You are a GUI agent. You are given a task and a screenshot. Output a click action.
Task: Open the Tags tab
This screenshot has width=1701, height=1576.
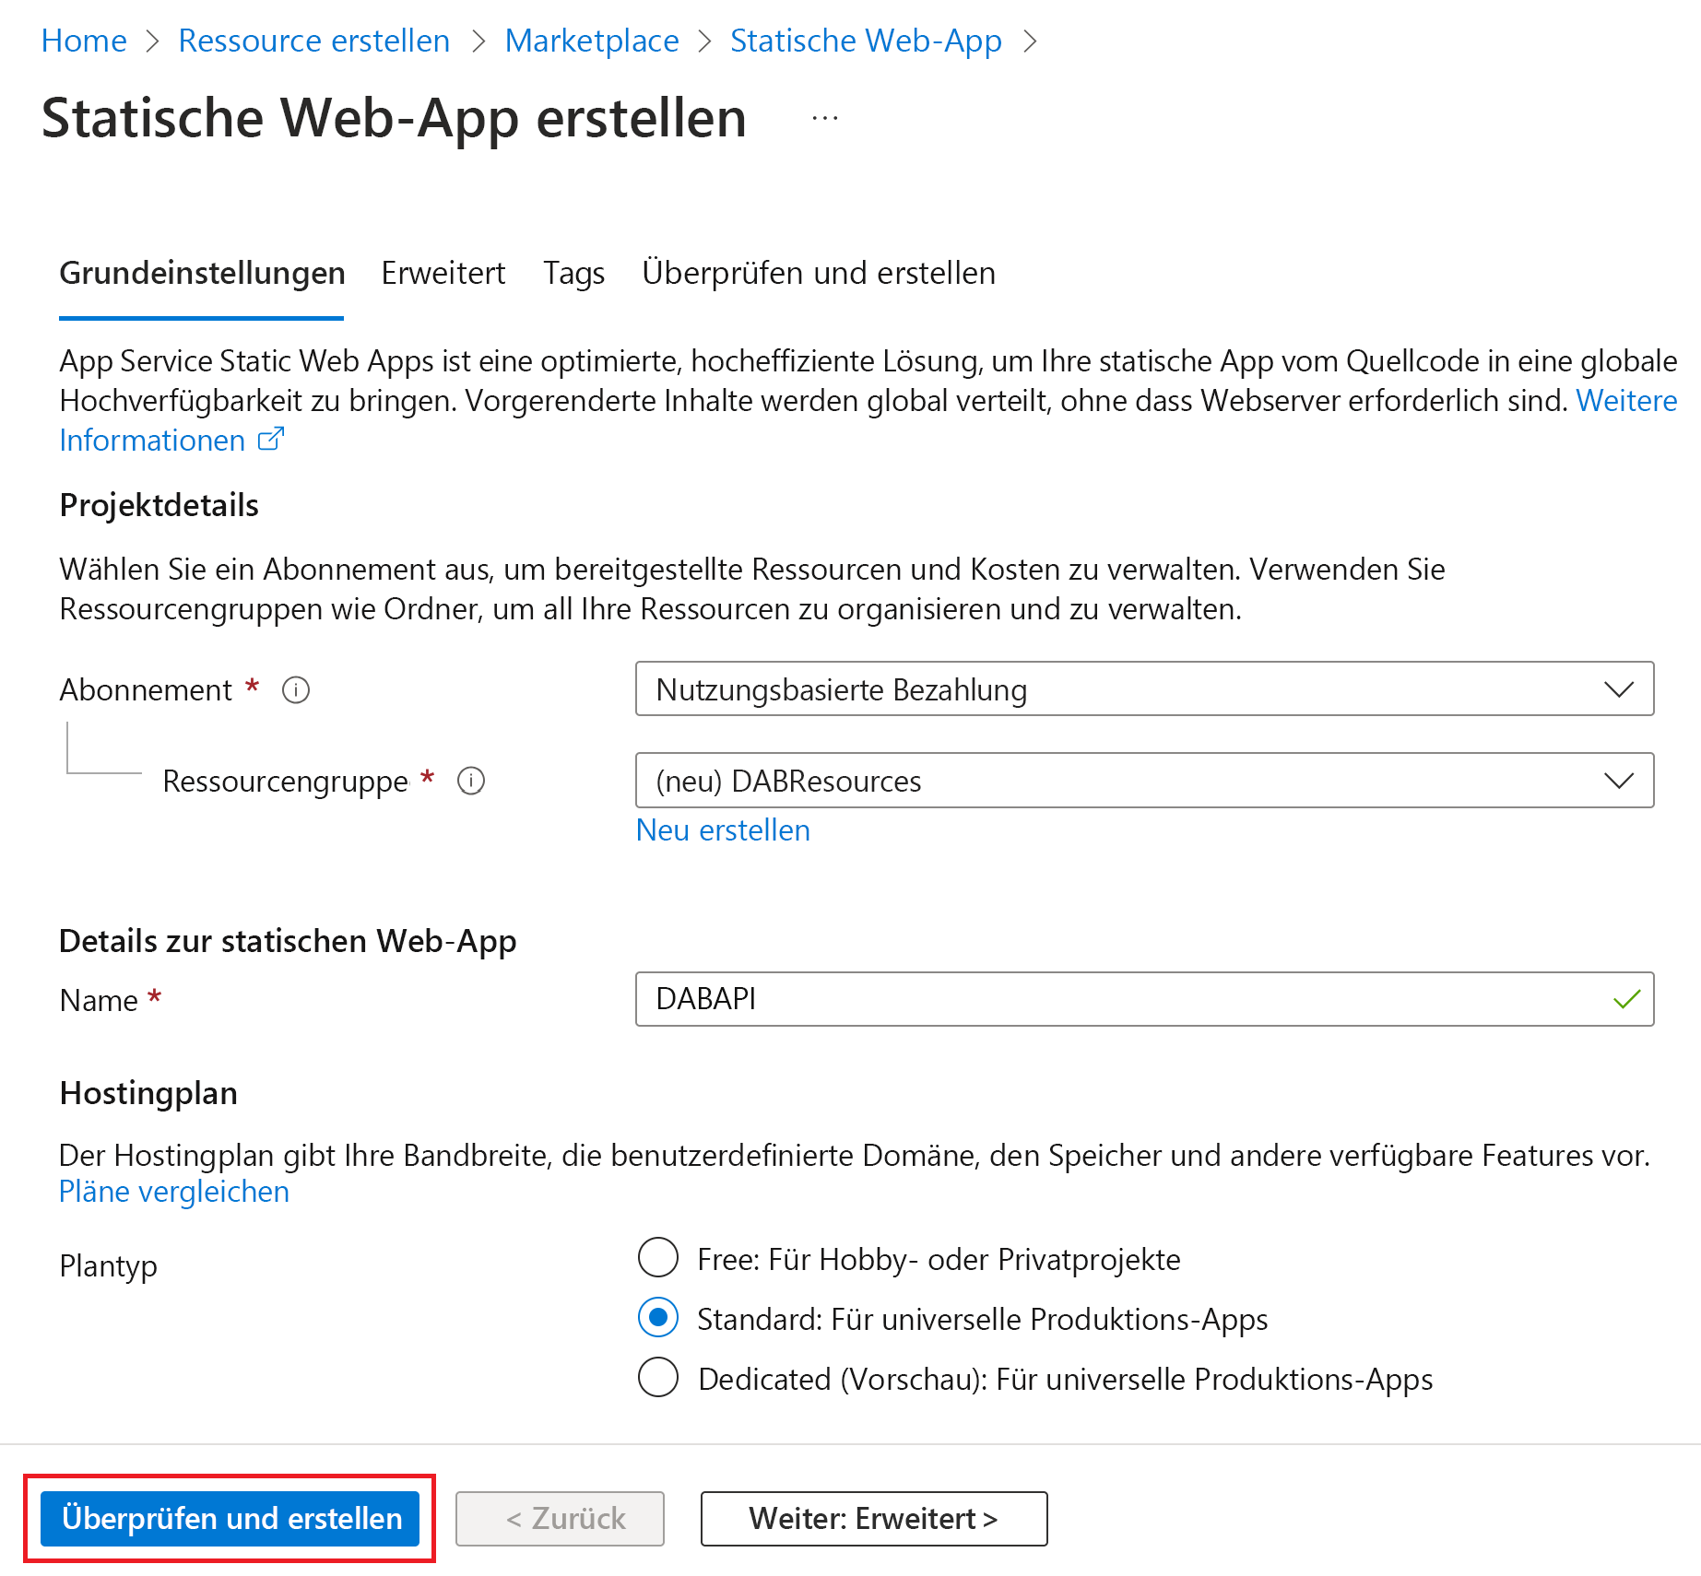(573, 274)
